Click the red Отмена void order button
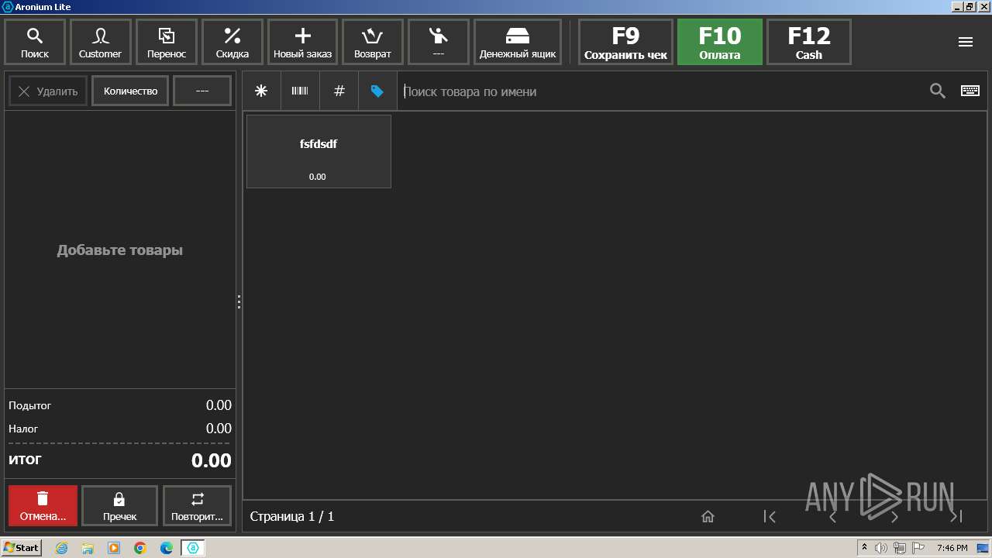 [x=43, y=506]
